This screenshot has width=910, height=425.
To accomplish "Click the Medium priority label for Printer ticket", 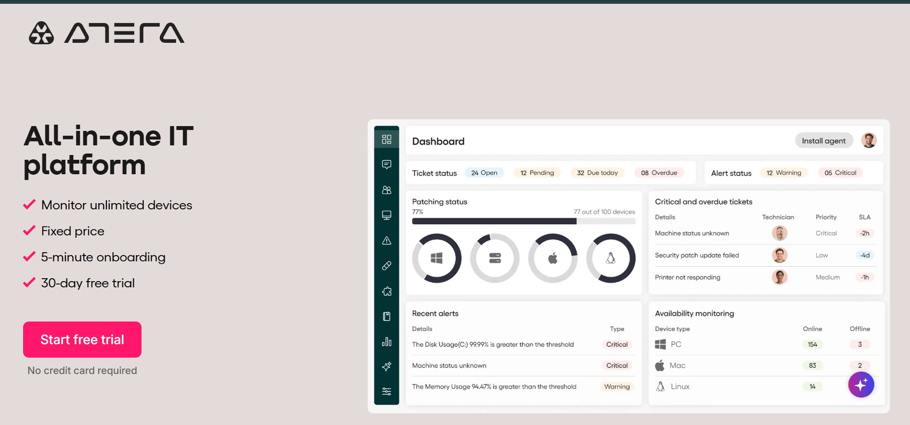I will 828,277.
